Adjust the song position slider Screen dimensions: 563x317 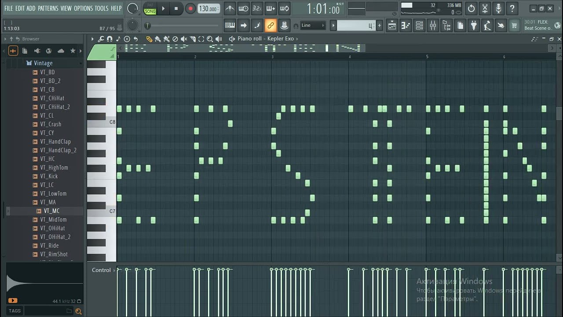[183, 26]
